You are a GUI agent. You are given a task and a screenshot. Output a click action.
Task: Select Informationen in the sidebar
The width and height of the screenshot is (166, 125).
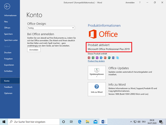10,15
